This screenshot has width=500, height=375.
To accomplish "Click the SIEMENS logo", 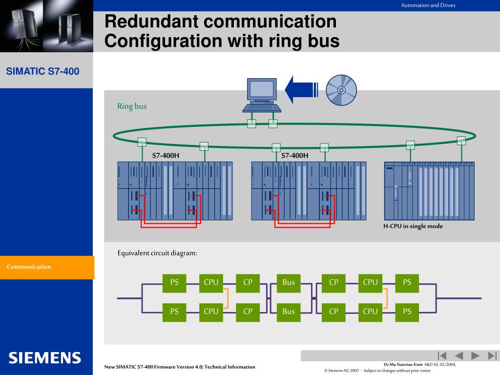I will click(44, 358).
